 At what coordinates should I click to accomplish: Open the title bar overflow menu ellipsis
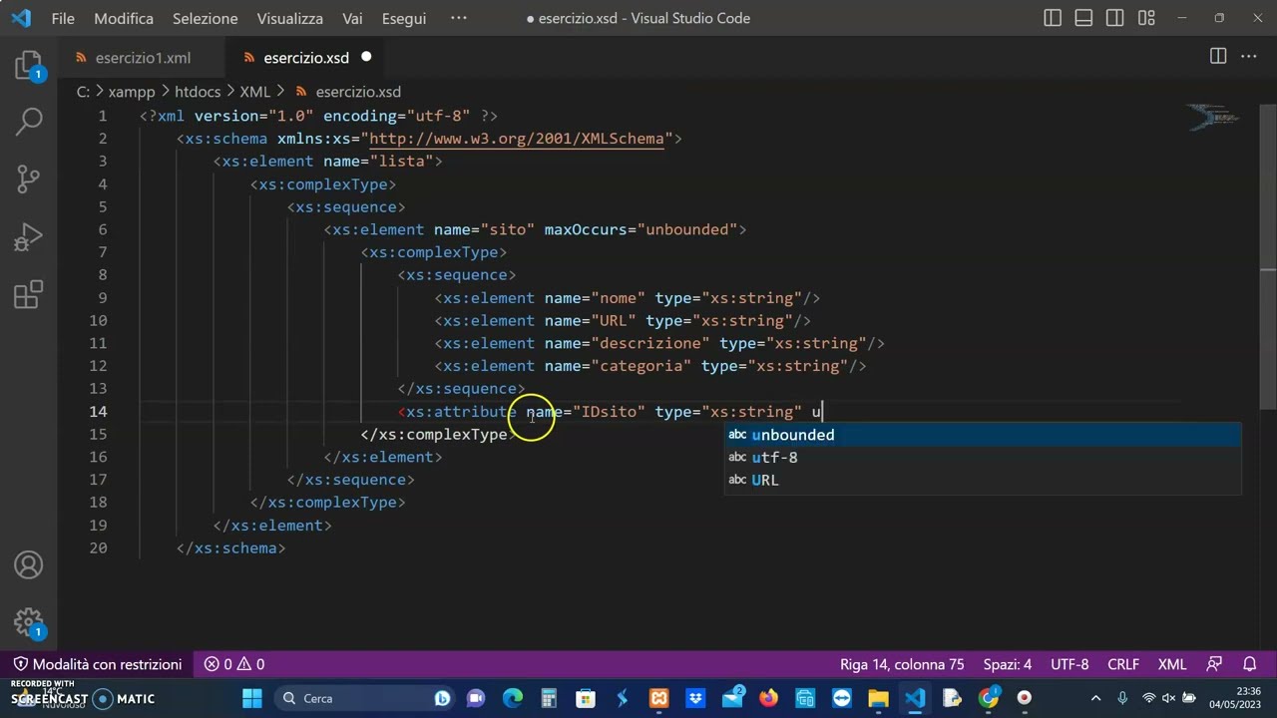459,18
